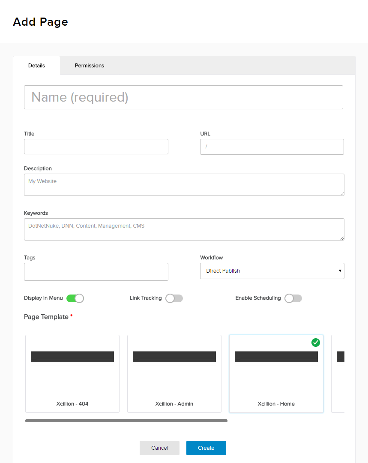Select the Xcillion - Admin template thumbnail

tap(174, 373)
